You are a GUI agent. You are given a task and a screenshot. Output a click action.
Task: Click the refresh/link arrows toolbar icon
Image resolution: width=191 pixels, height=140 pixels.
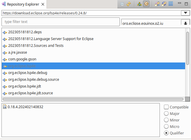(x=129, y=4)
